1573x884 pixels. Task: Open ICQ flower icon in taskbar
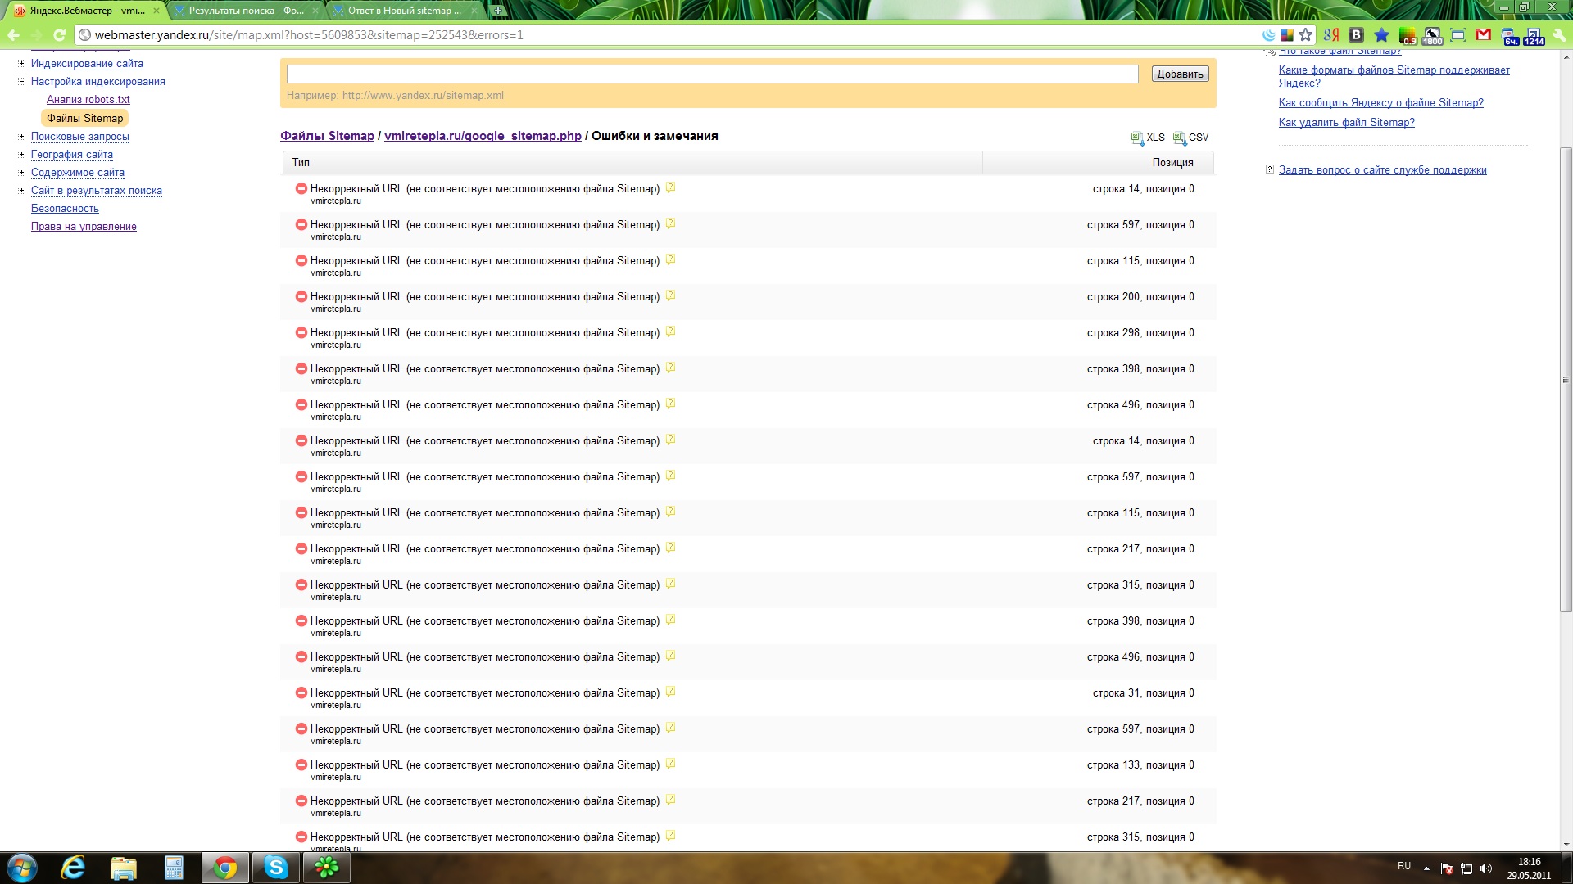327,868
